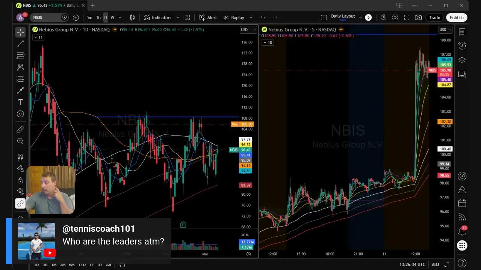Toggle stay in drawing mode
481x270 pixels.
point(20,169)
